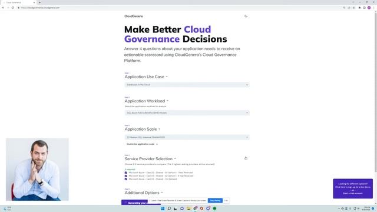The width and height of the screenshot is (377, 212).
Task: Click the zoom magnifier icon in address bar
Action: [344, 8]
